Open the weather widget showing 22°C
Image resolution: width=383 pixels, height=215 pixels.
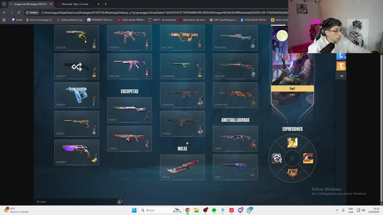16,210
